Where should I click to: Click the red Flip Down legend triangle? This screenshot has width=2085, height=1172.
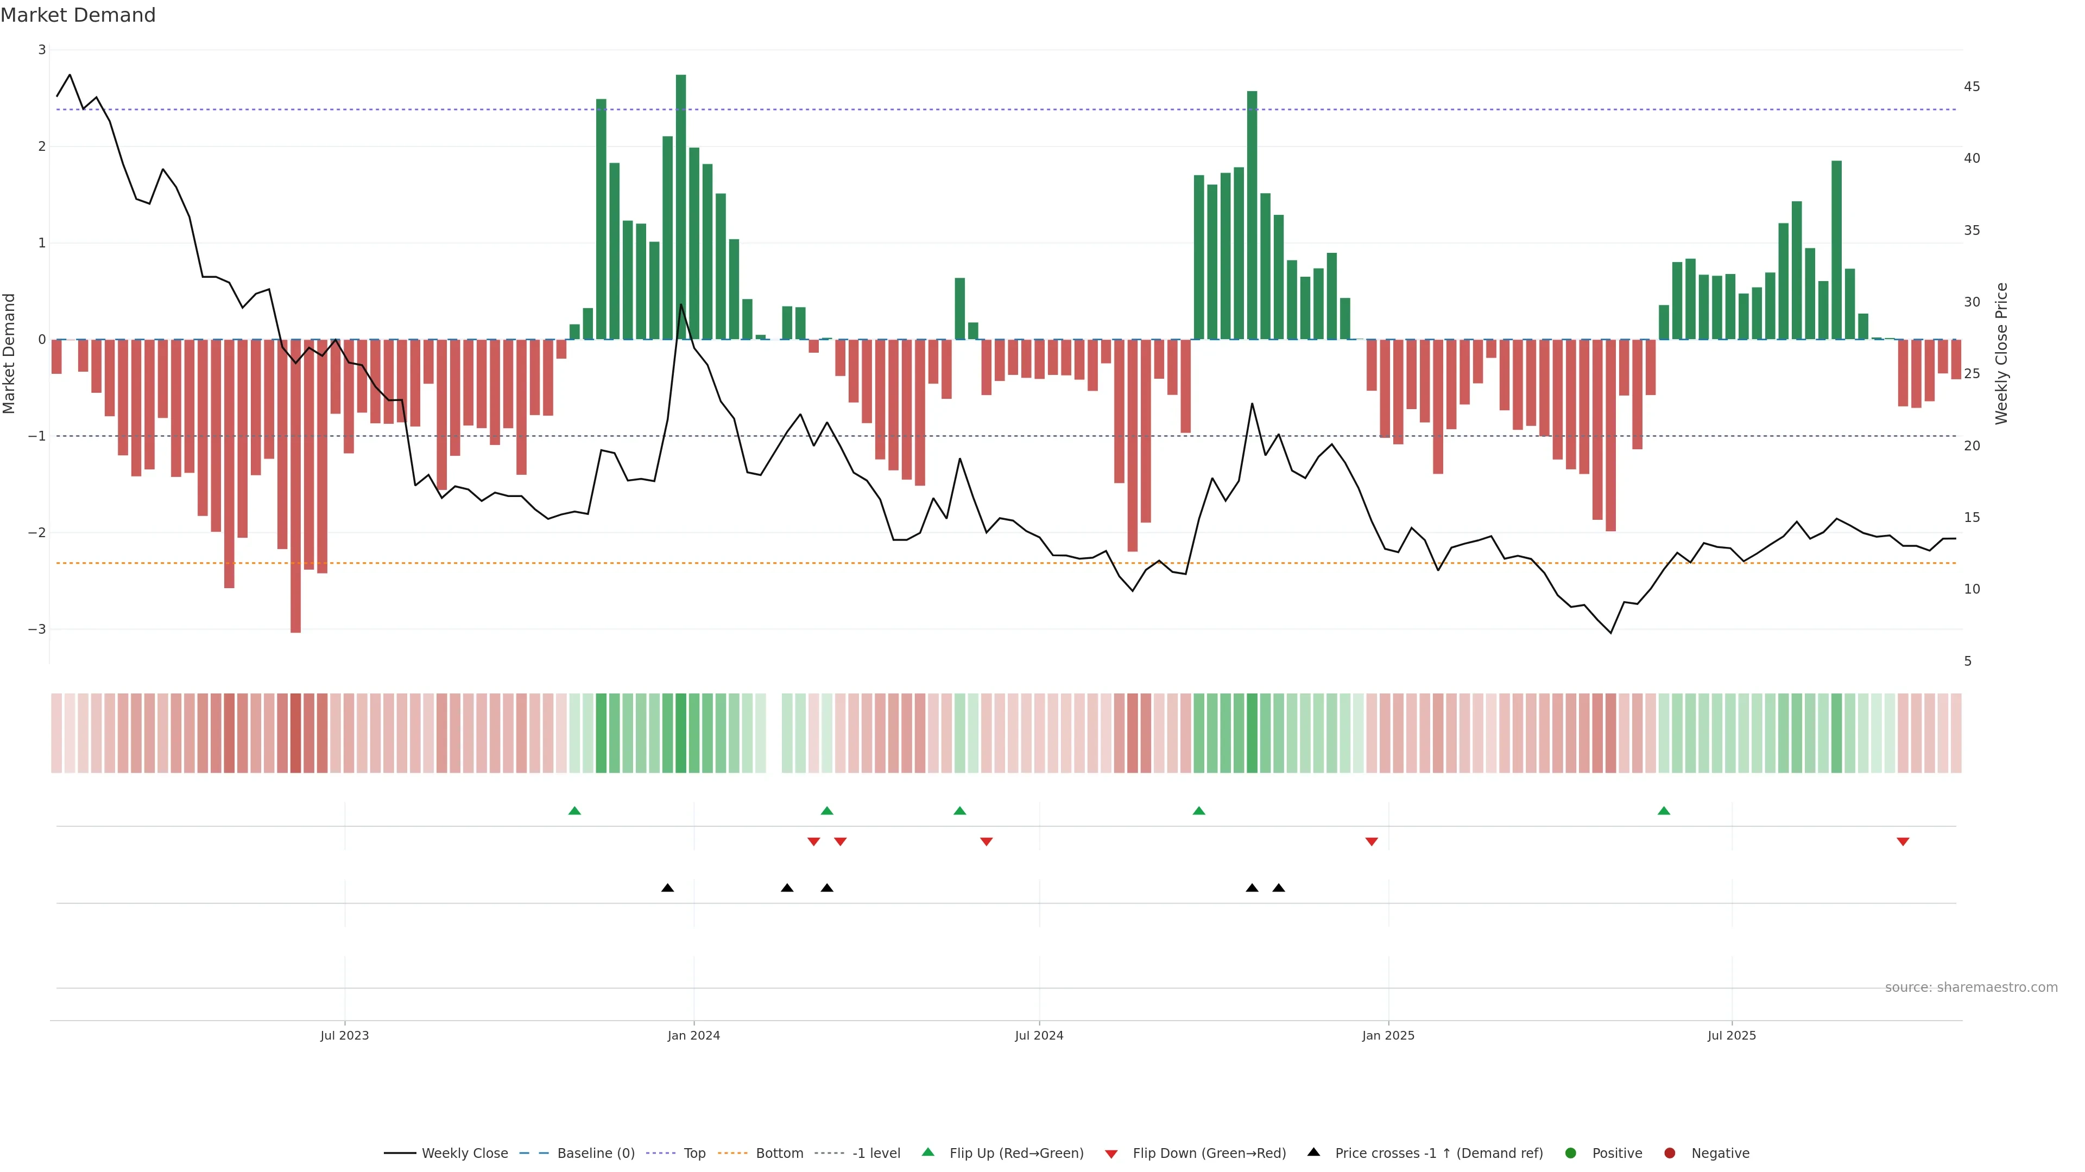(1111, 1154)
